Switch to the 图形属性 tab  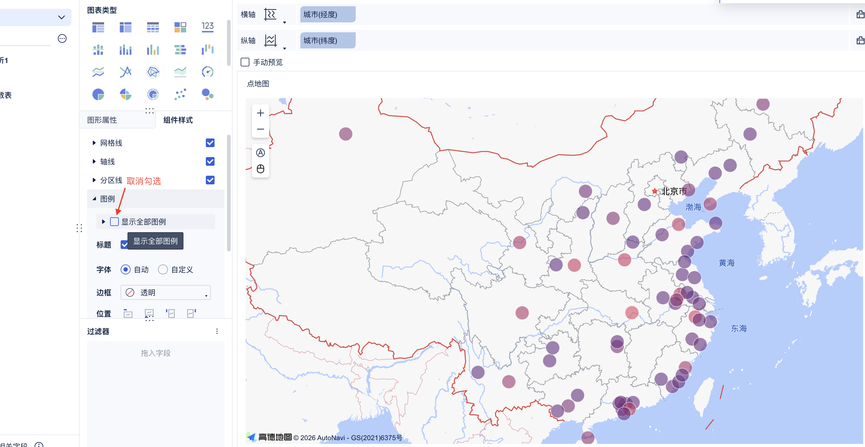click(102, 120)
